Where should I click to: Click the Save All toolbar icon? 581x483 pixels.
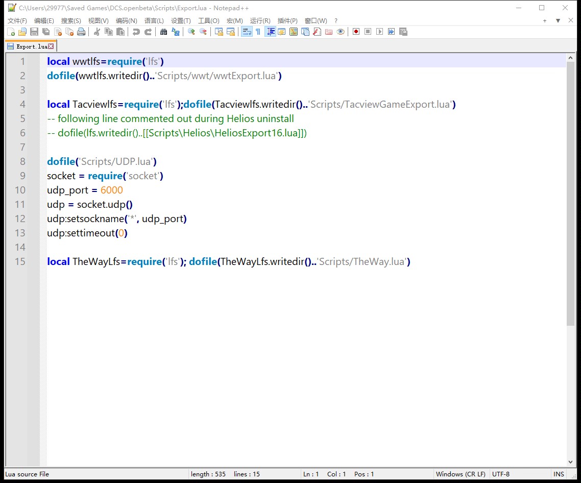(45, 32)
